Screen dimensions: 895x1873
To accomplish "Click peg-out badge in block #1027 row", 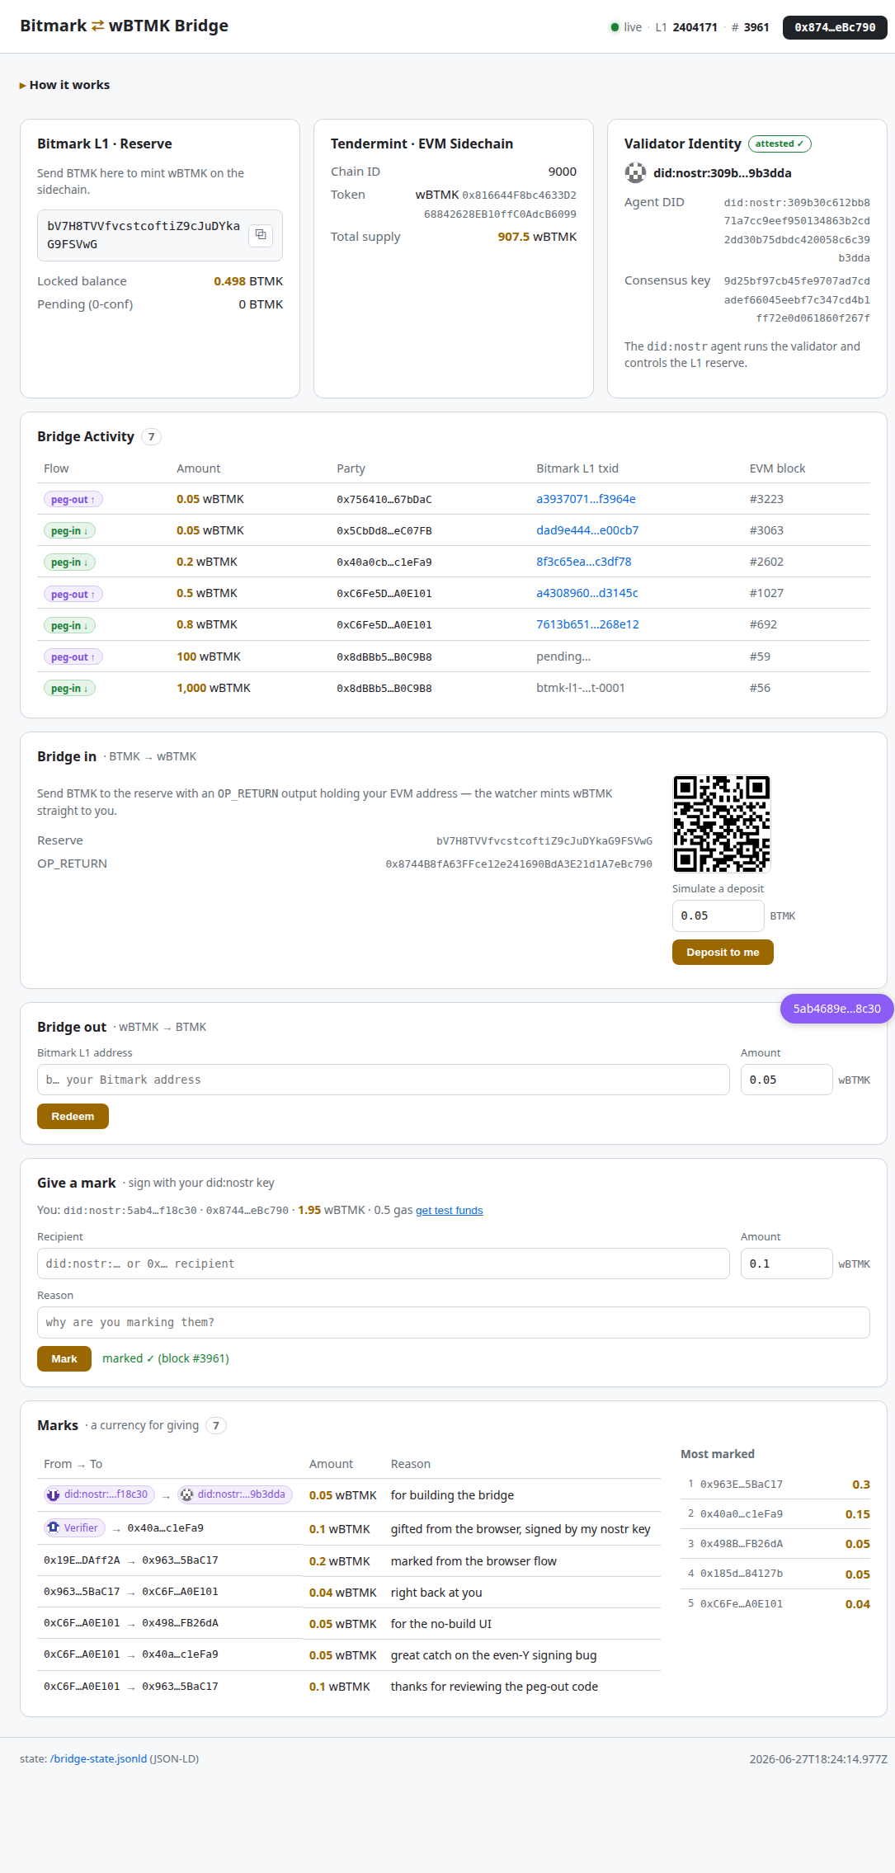I will [73, 594].
